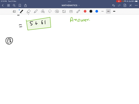
Task: Undo the last stroke
Action: (114, 5)
